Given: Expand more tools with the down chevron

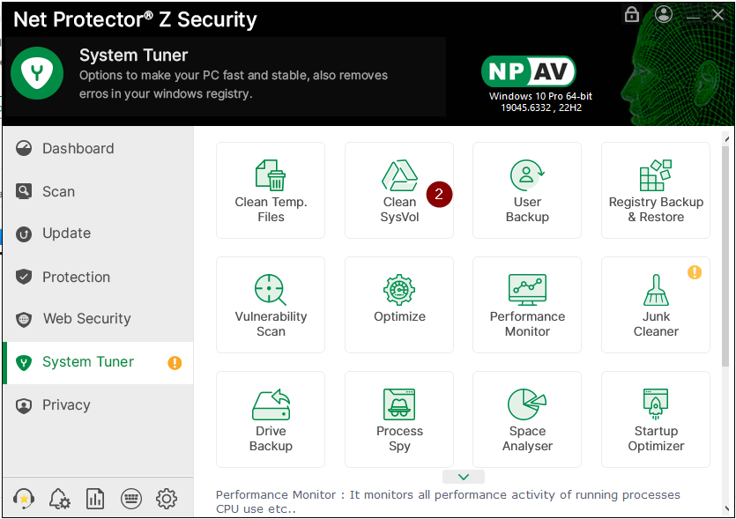Looking at the screenshot, I should tap(464, 477).
